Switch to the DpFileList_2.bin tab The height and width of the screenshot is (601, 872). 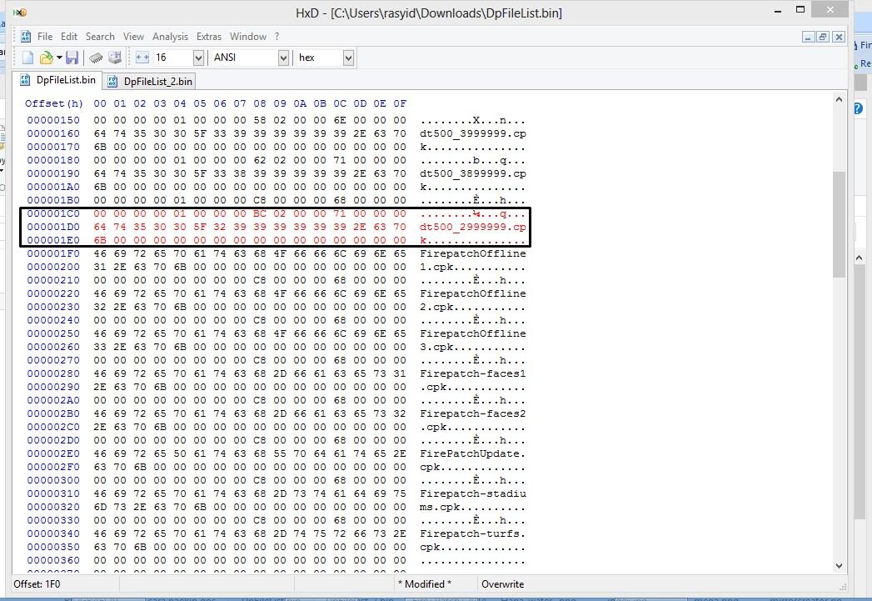[150, 81]
